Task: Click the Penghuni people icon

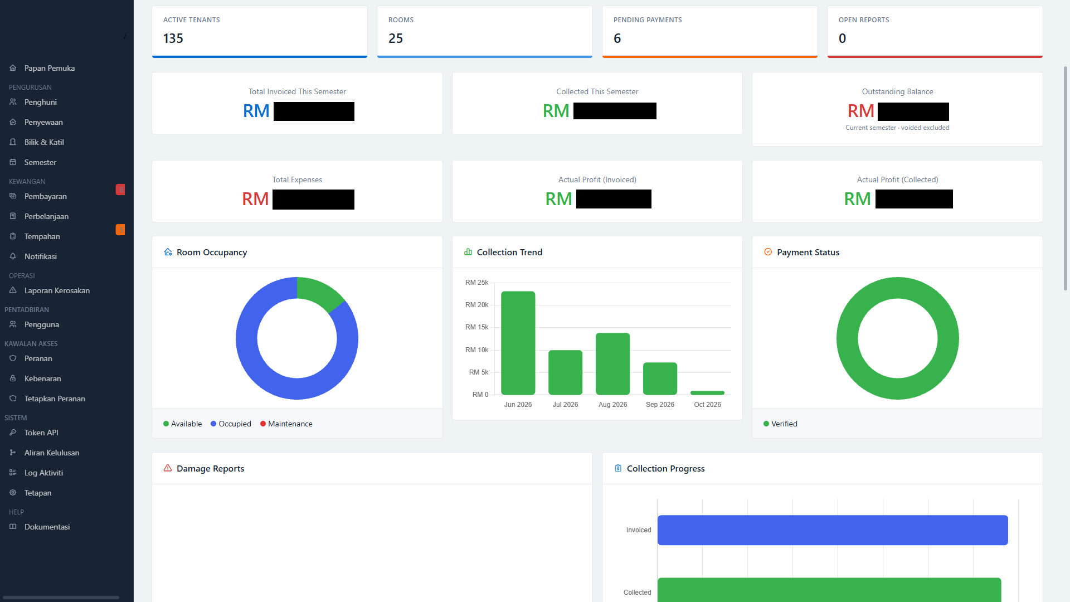Action: 13,102
